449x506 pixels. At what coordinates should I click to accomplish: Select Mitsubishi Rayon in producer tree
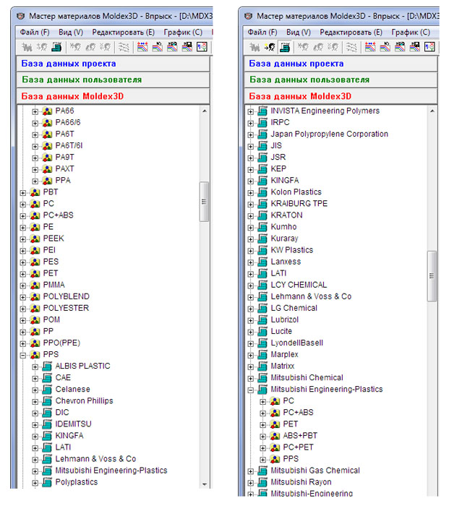point(301,482)
